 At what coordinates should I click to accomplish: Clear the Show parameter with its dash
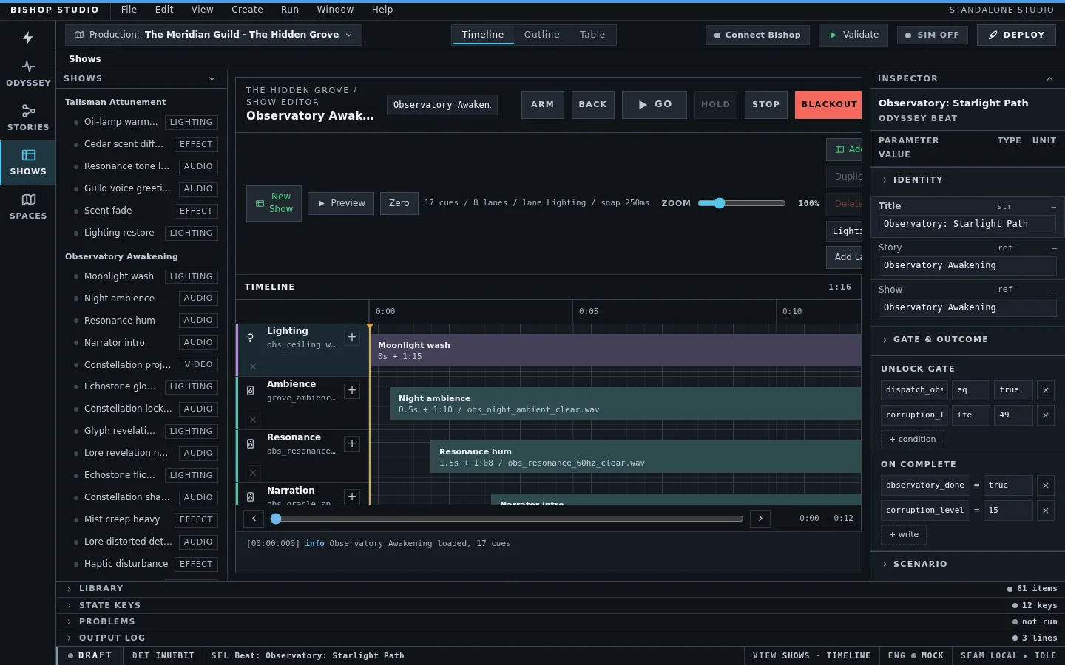(x=1053, y=290)
